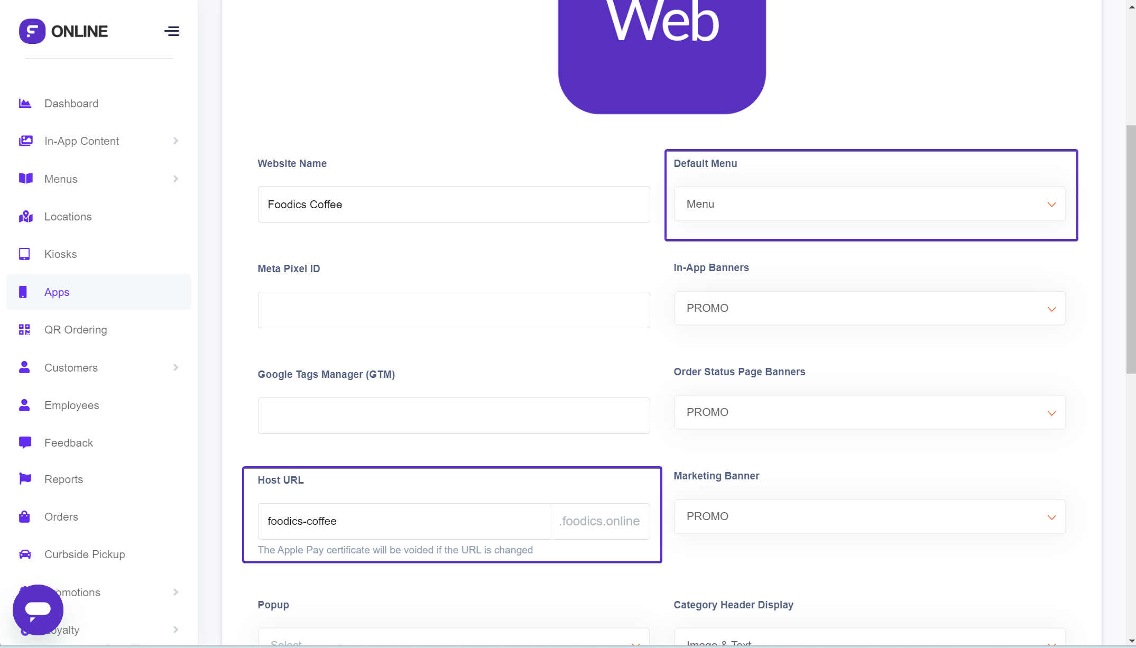
Task: Expand the Promotions submenu chevron
Action: (176, 592)
